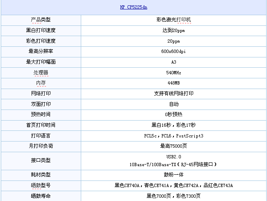Select the 预热时间 label
The width and height of the screenshot is (267, 201).
point(41,114)
